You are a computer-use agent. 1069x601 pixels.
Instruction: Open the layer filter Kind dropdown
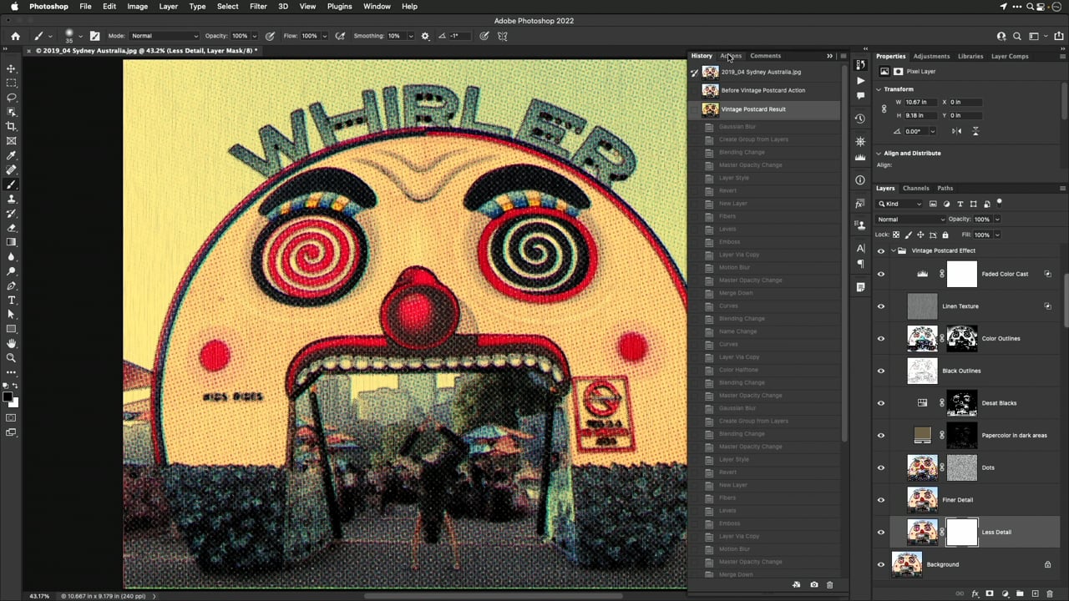tap(899, 204)
